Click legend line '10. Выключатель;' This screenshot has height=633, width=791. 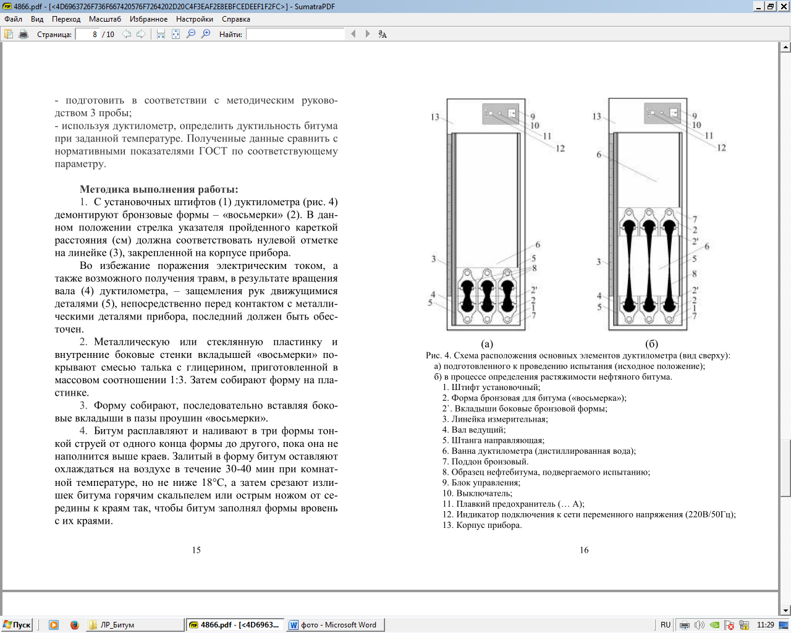point(477,493)
